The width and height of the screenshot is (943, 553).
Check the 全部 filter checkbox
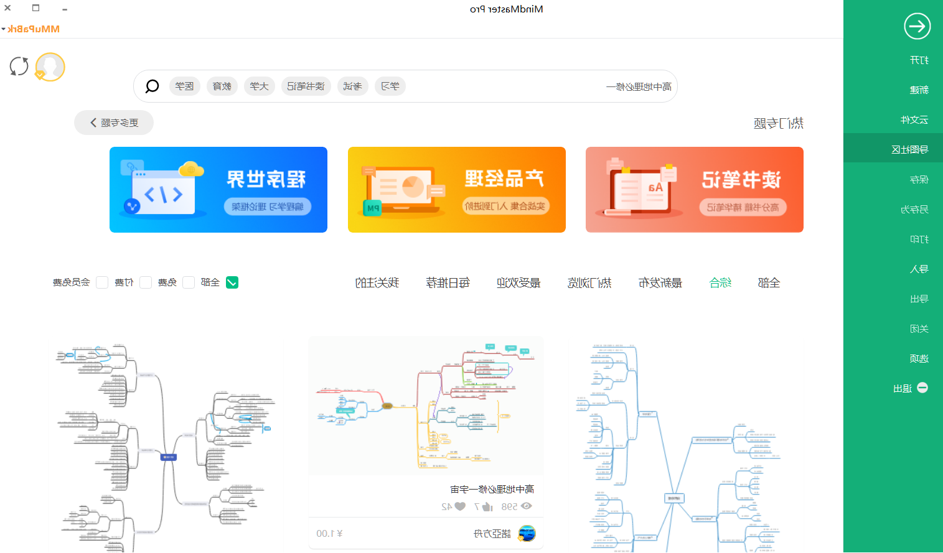tap(232, 282)
